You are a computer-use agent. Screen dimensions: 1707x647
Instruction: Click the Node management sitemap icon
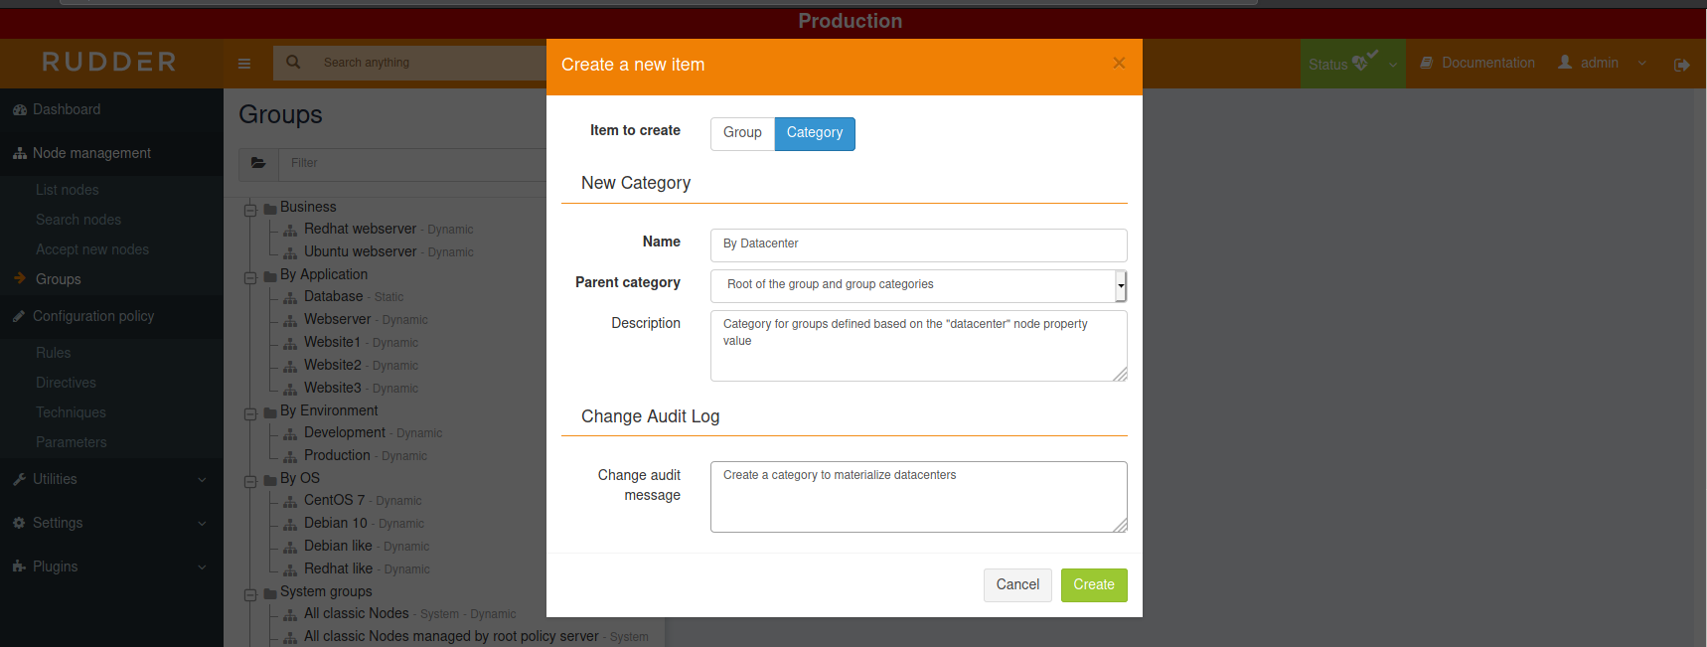click(19, 154)
